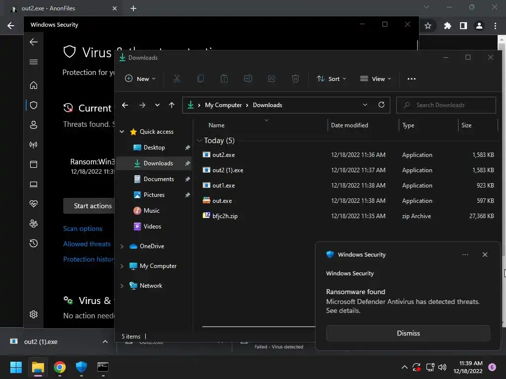Click the Copy icon in Explorer toolbar

[201, 78]
